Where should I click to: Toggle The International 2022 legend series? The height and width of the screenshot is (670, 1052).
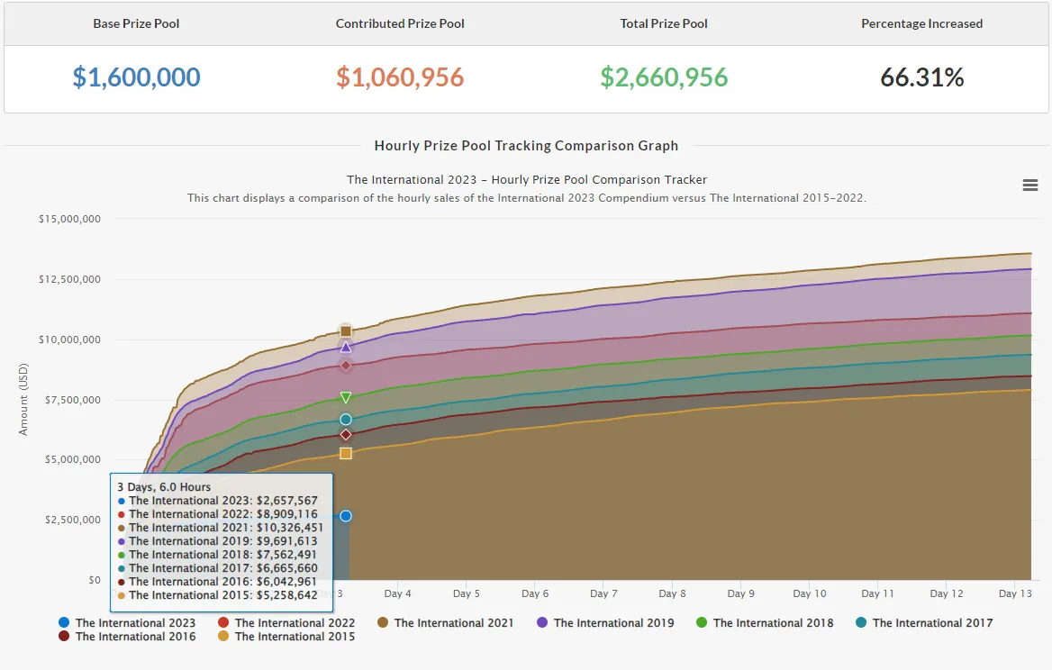click(286, 623)
